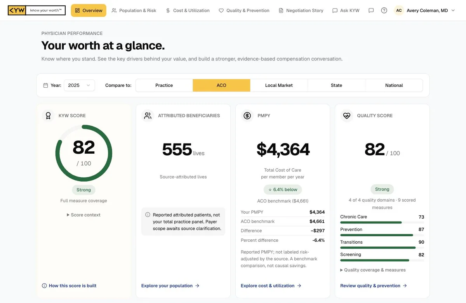This screenshot has height=303, width=466.
Task: Open the Overview tab
Action: point(89,10)
